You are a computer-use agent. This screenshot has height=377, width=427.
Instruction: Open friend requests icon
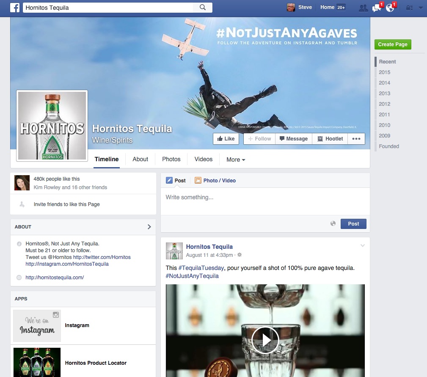click(363, 8)
